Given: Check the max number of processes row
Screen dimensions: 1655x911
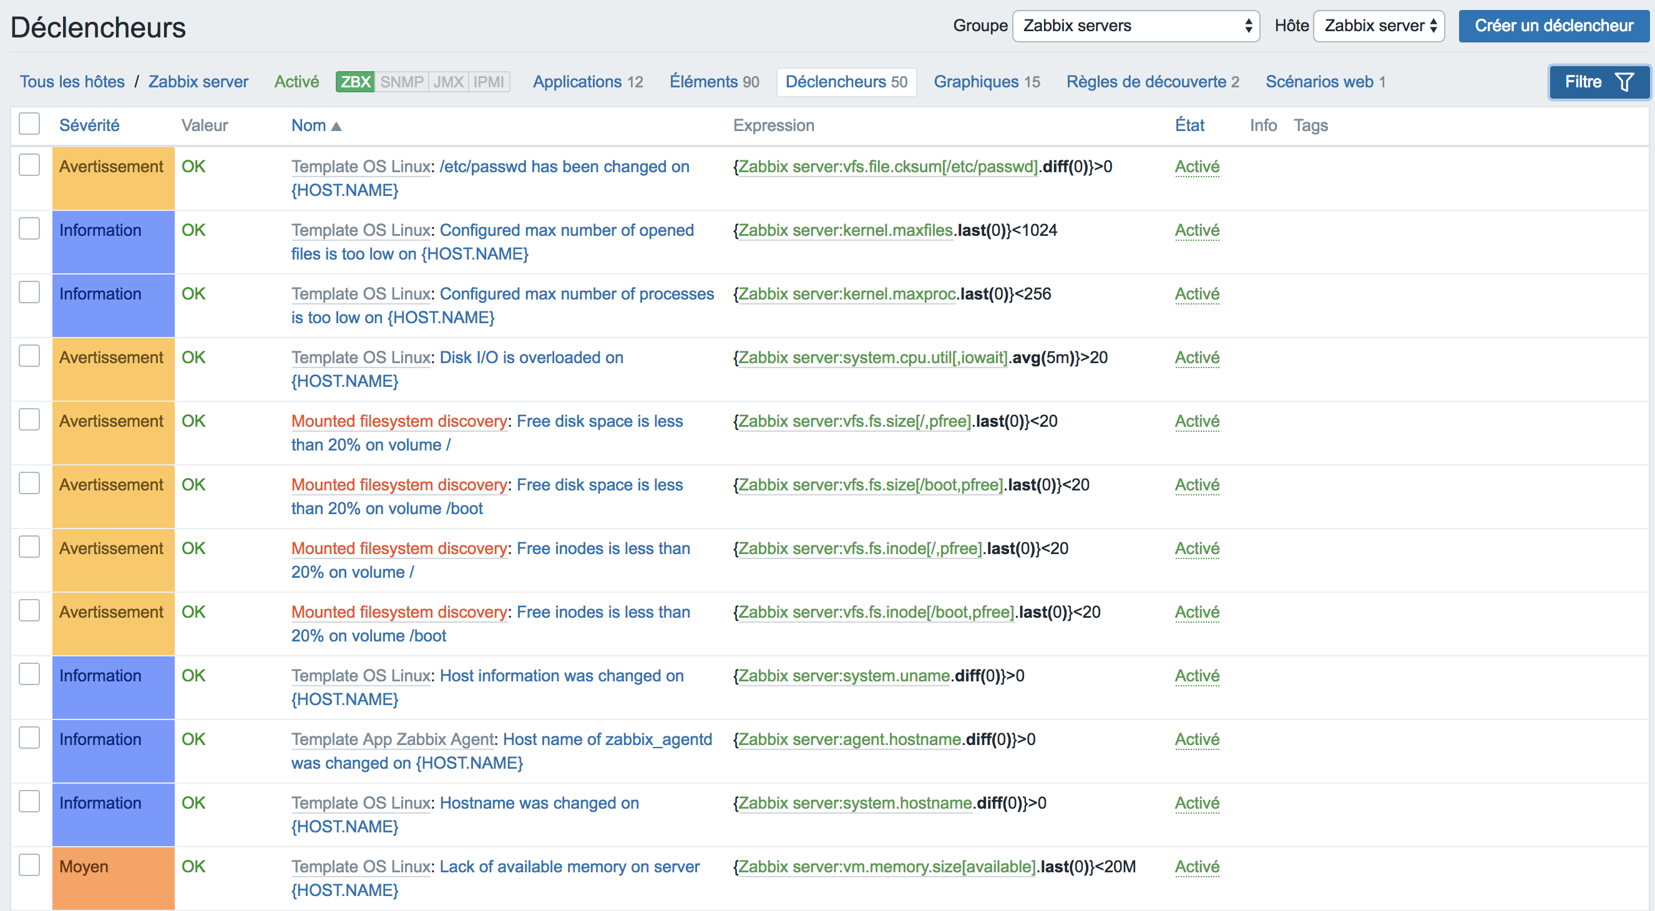Looking at the screenshot, I should click(x=29, y=292).
